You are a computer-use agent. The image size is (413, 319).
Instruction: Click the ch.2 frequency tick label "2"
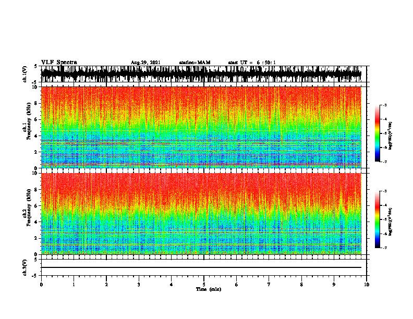coord(37,238)
